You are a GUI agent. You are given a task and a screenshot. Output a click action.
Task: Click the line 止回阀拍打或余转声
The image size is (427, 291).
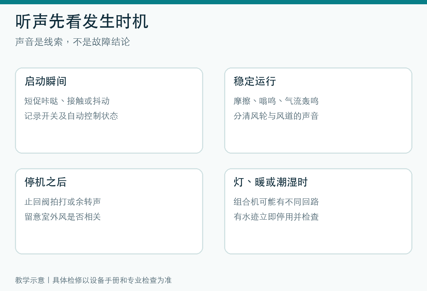63,202
